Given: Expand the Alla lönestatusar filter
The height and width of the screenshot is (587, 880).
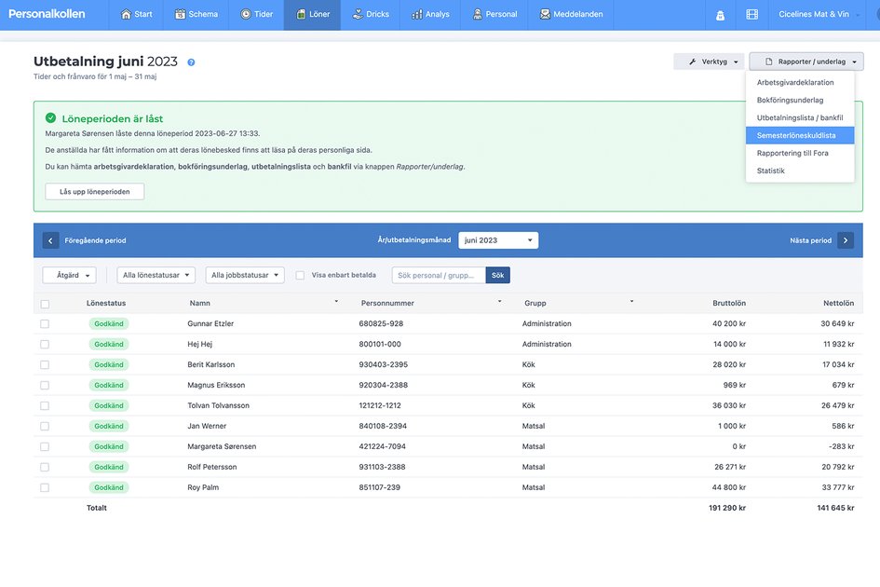Looking at the screenshot, I should (x=156, y=276).
